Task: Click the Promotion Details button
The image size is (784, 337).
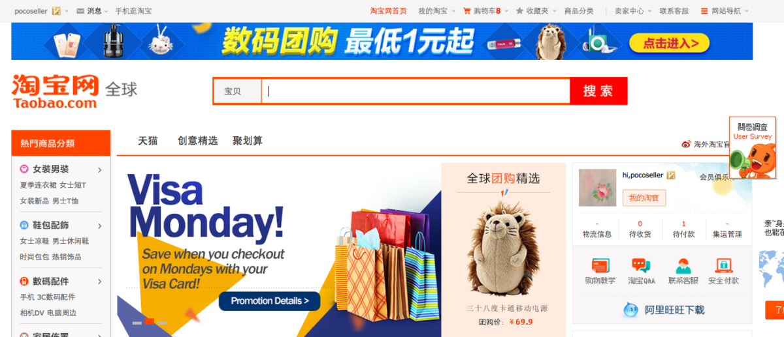Action: pos(269,301)
